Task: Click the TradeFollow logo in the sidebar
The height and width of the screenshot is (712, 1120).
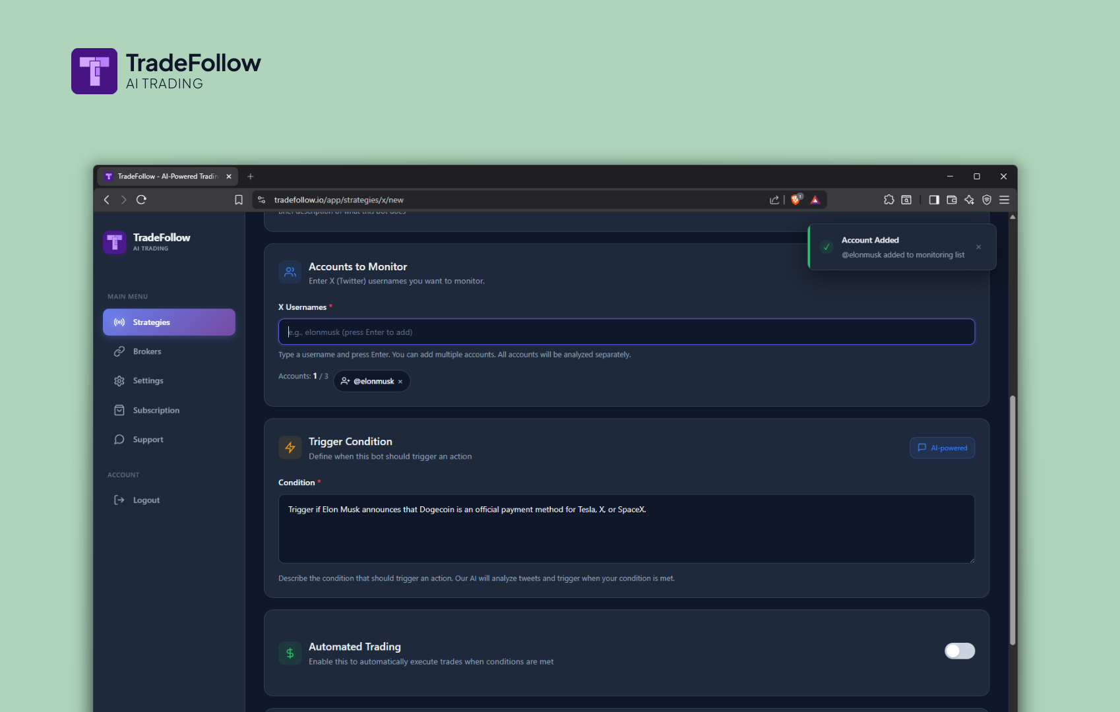Action: (x=115, y=242)
